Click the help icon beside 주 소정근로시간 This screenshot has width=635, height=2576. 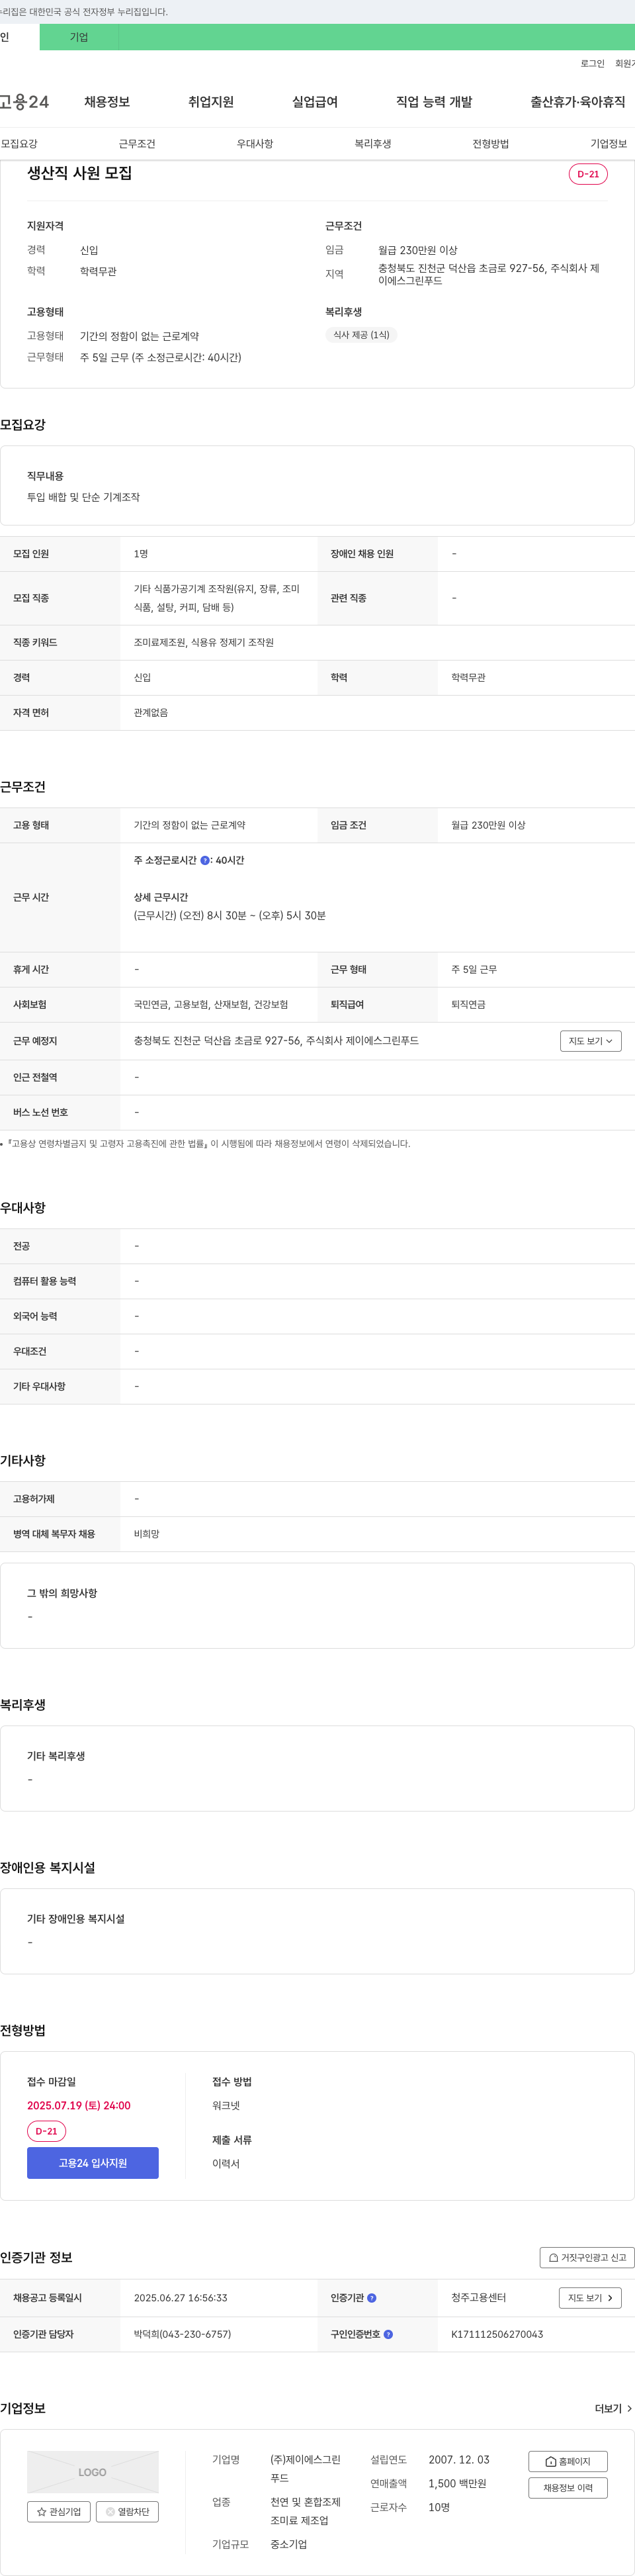(x=205, y=860)
